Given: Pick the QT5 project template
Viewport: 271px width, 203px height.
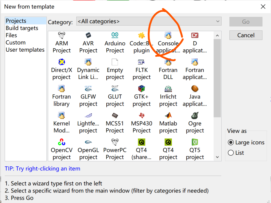Looking at the screenshot, I should coord(195,149).
